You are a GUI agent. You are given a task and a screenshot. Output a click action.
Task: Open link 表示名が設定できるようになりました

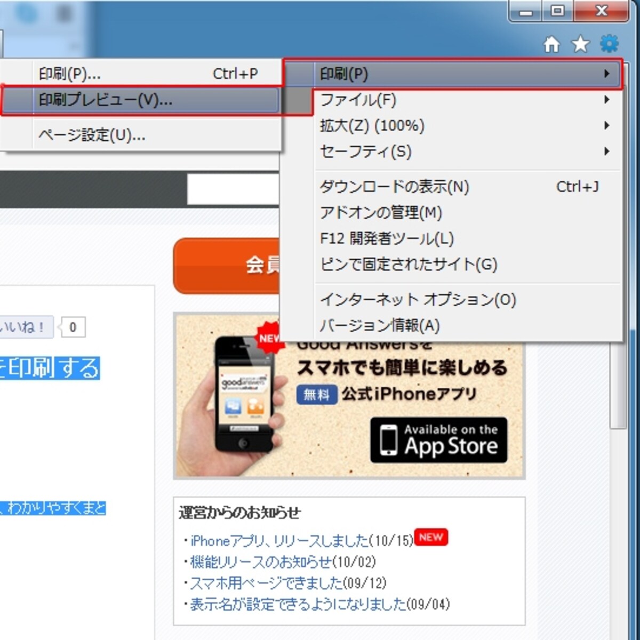coord(298,604)
